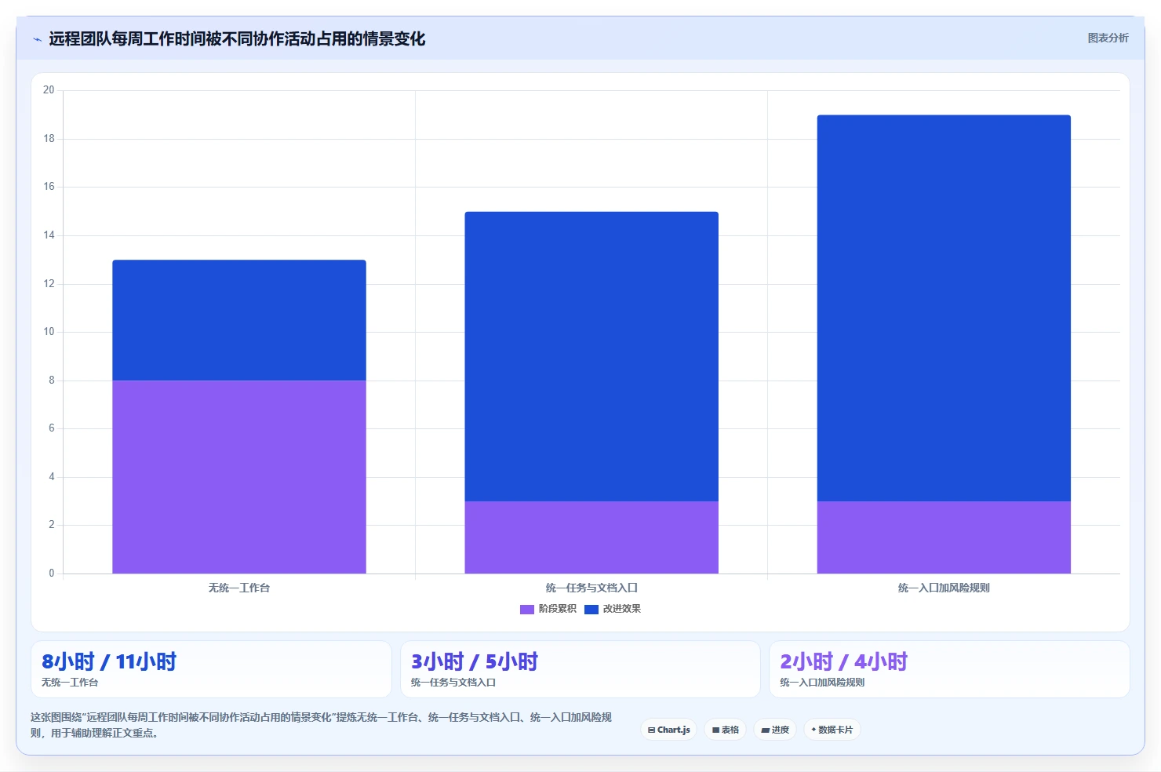Click the chart title 远程团队每周工作时间

237,38
